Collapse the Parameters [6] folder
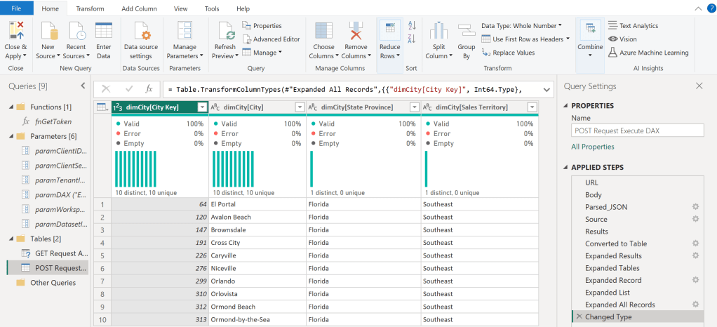This screenshot has height=327, width=717. point(10,135)
